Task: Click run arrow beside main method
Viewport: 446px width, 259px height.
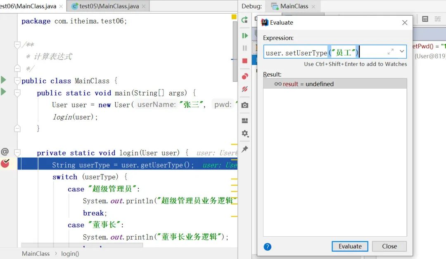Action: point(3,92)
